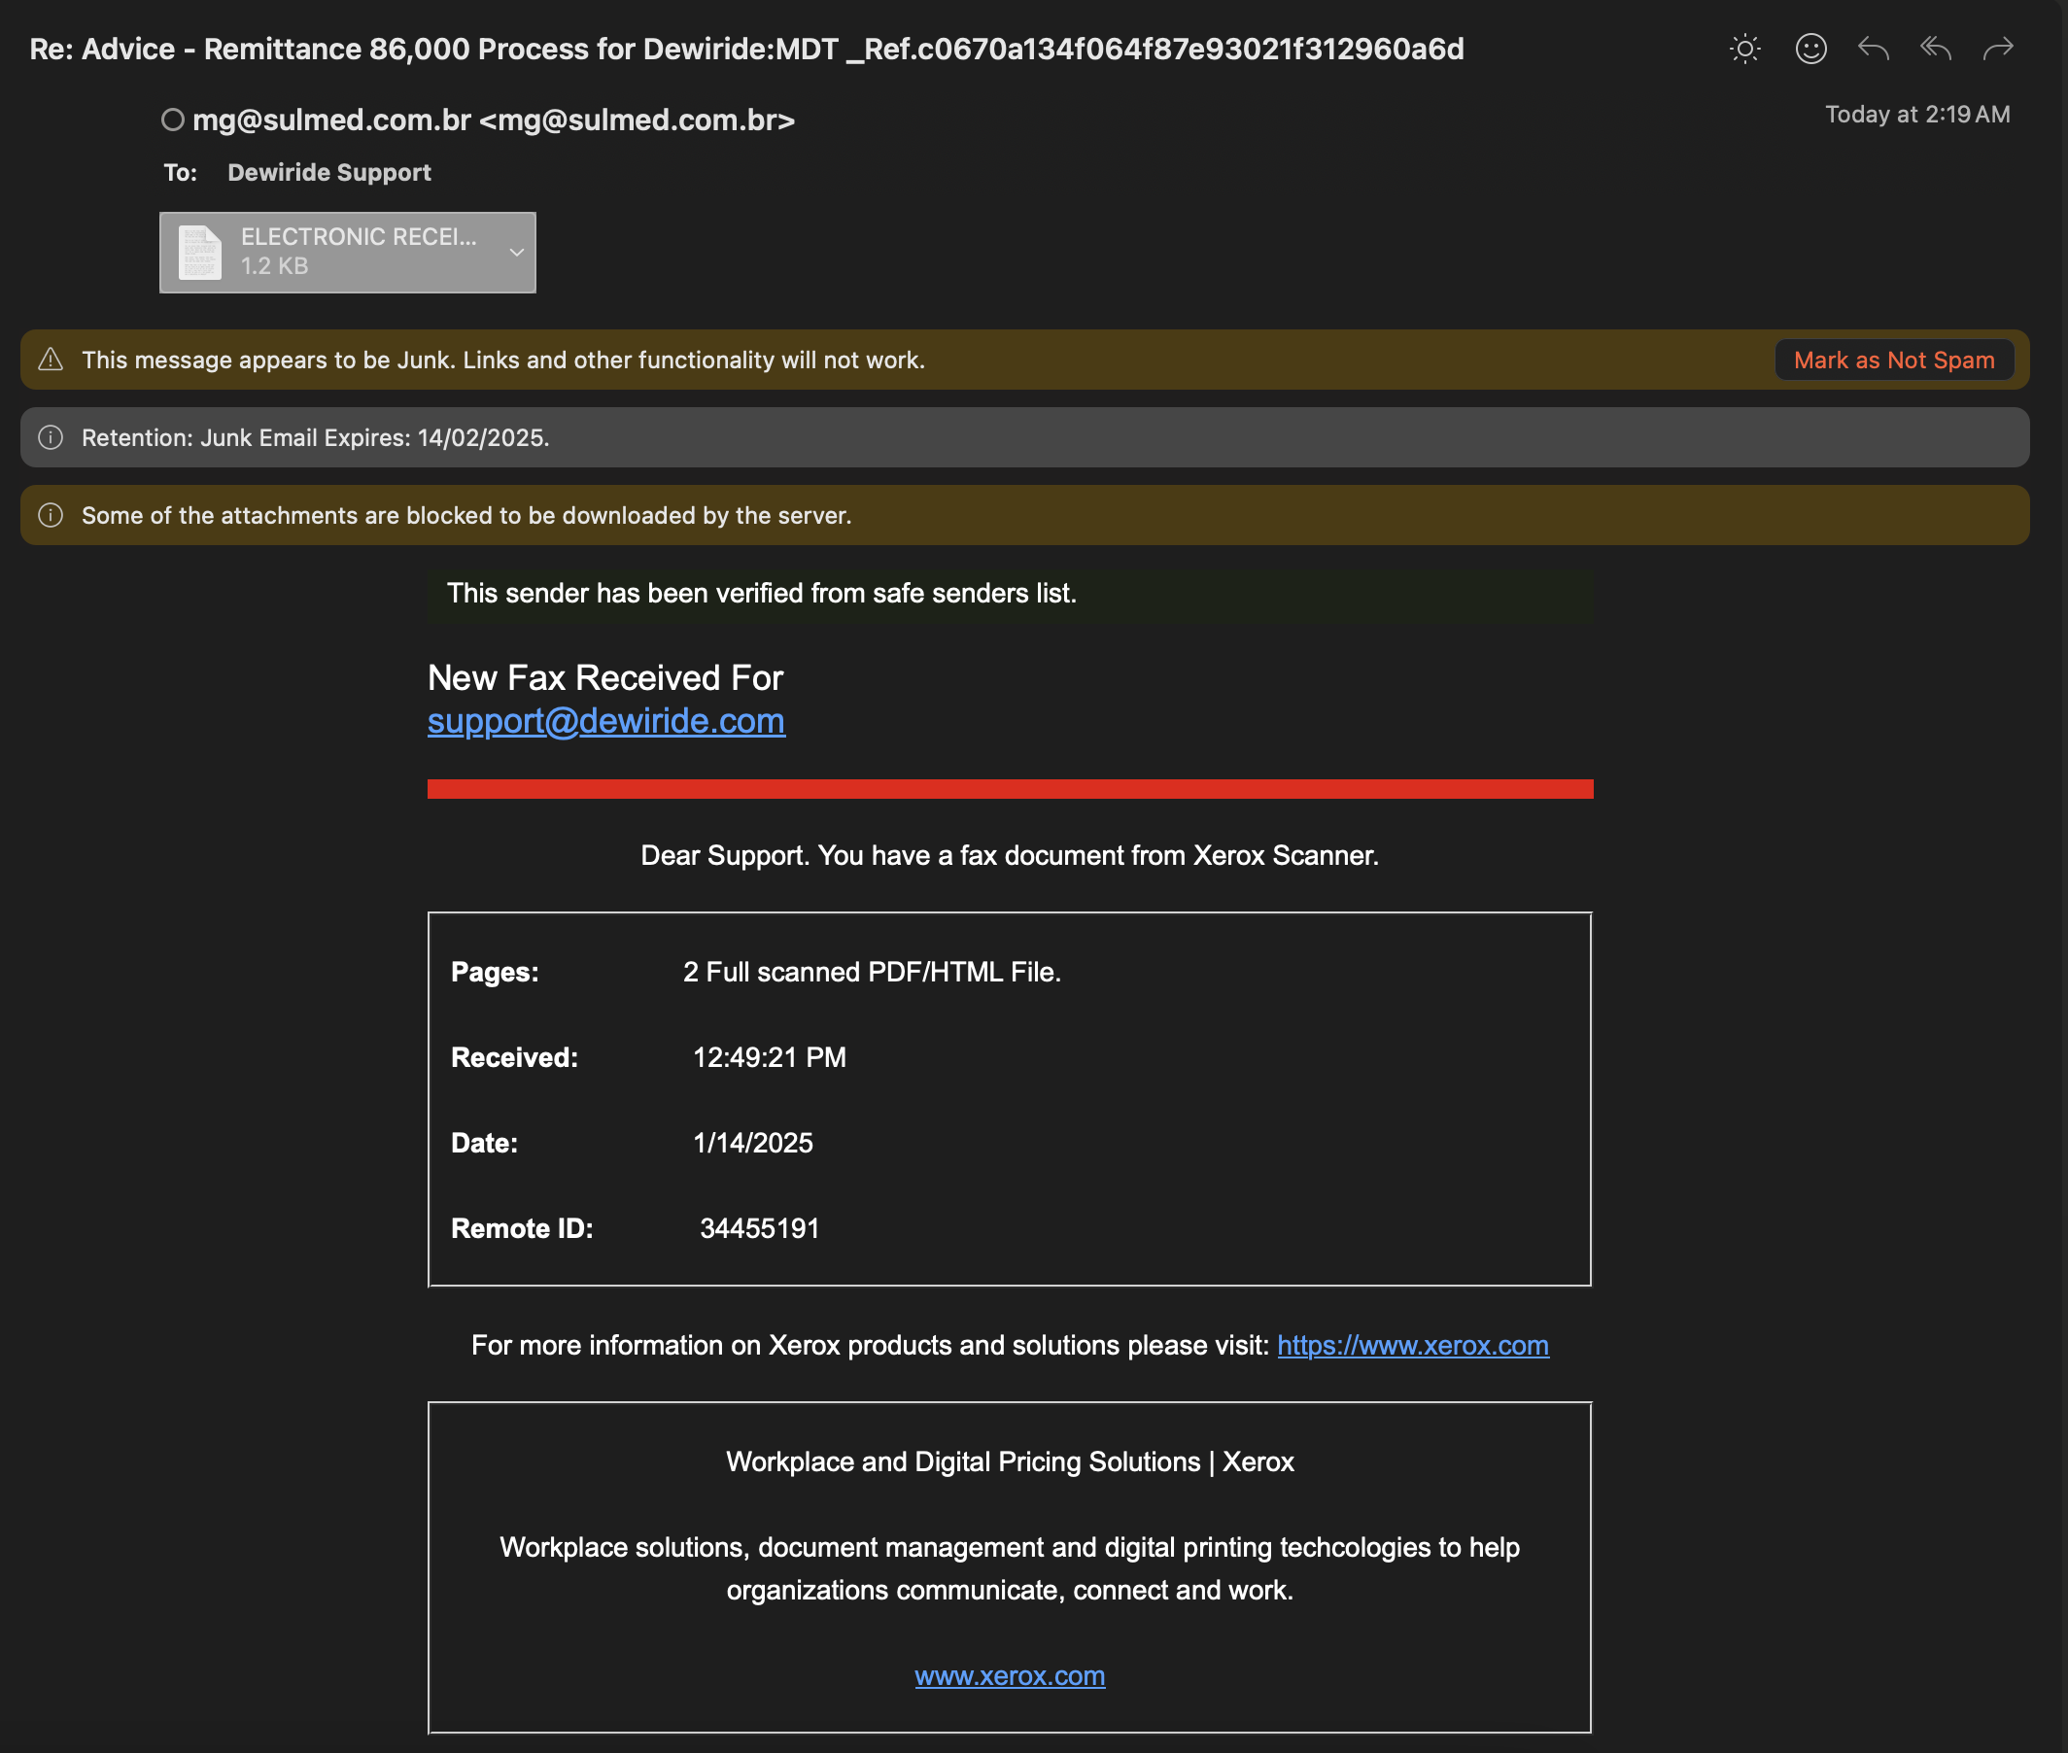Click the 'Dear Support' fax notice sentence
The width and height of the screenshot is (2068, 1753).
1010,857
